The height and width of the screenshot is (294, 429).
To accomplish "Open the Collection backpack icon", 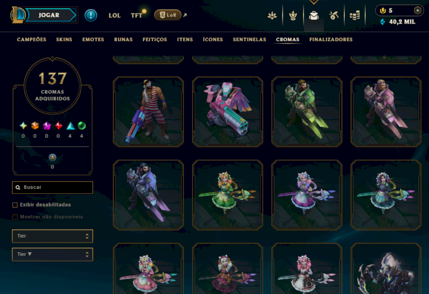I will pyautogui.click(x=314, y=16).
